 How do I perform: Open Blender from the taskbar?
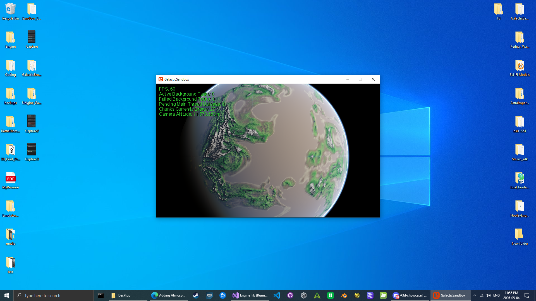tap(344, 295)
